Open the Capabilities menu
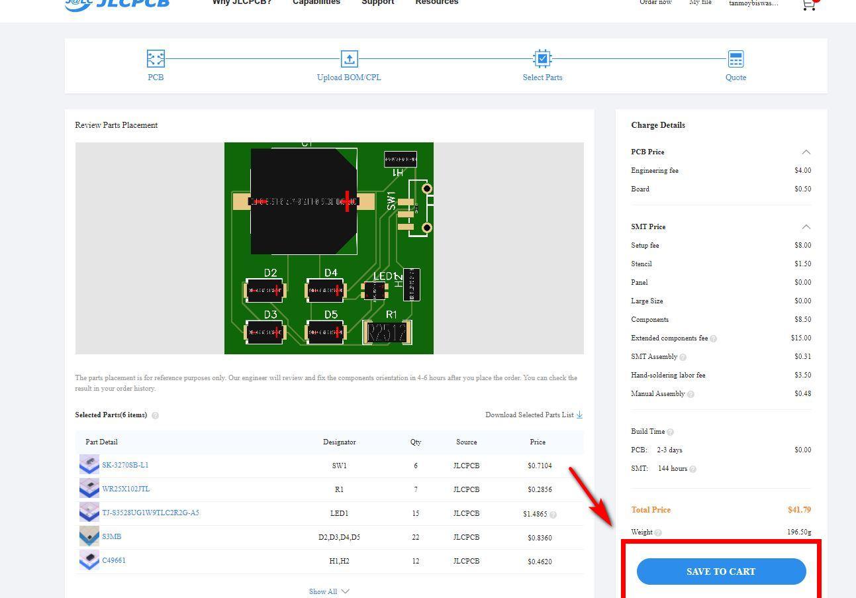Image resolution: width=856 pixels, height=598 pixels. point(316,2)
